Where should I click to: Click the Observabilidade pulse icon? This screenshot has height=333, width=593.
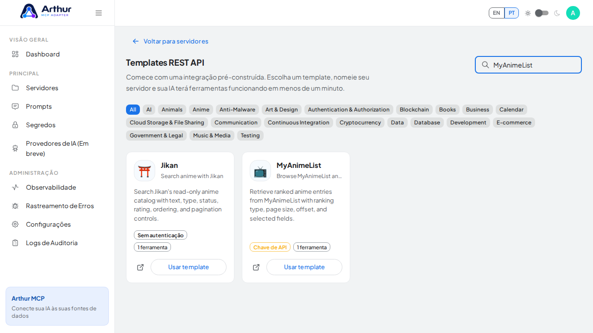click(x=15, y=187)
